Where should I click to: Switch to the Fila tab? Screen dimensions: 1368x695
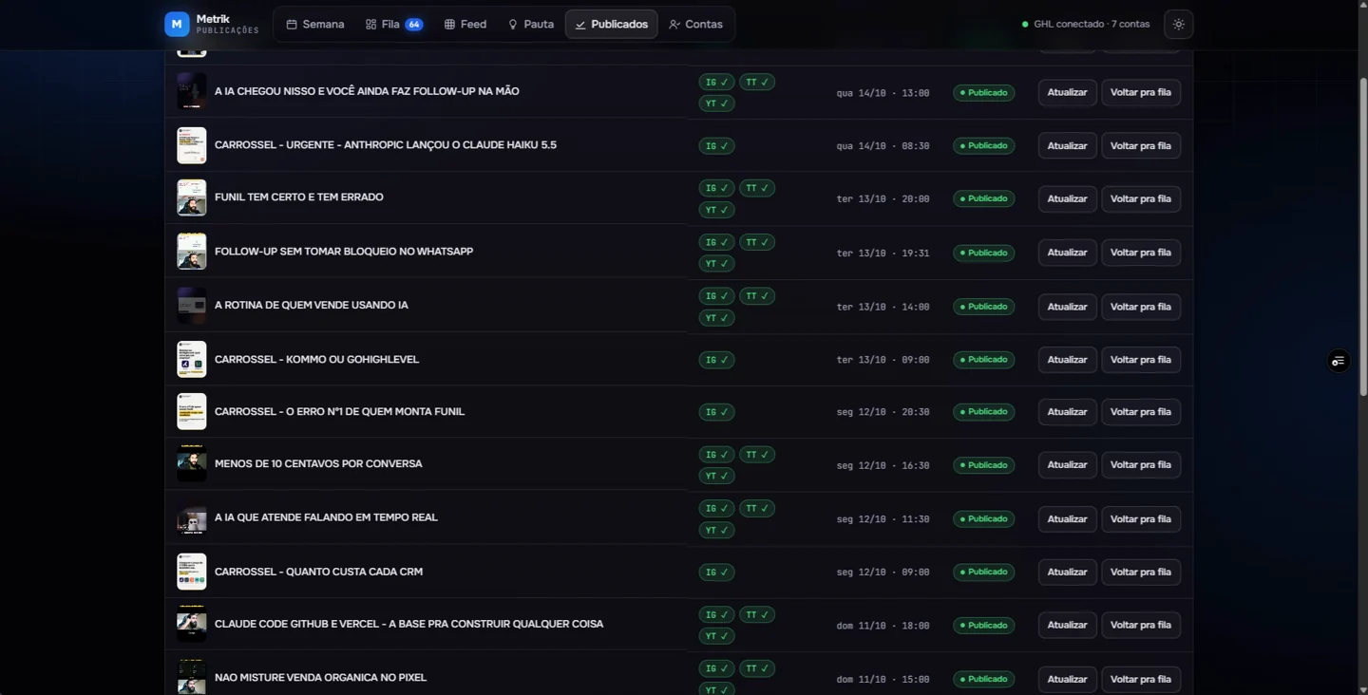pos(393,24)
